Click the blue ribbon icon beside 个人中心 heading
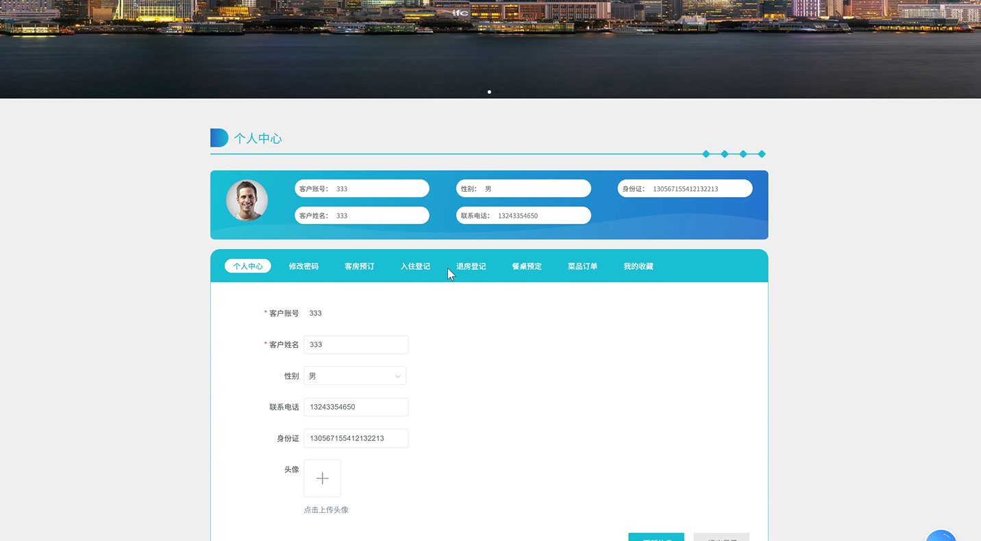The image size is (981, 541). [218, 137]
